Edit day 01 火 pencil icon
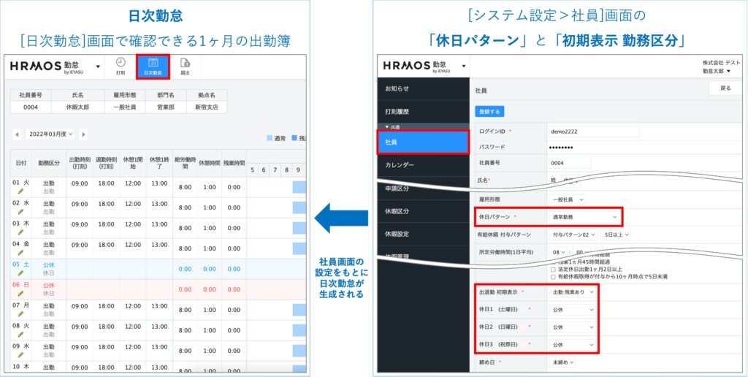Image resolution: width=748 pixels, height=377 pixels. coord(21,191)
